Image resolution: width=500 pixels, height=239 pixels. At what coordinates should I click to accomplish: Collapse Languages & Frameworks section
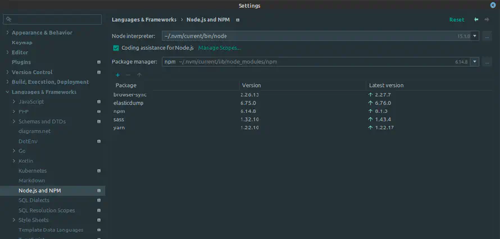[x=7, y=92]
